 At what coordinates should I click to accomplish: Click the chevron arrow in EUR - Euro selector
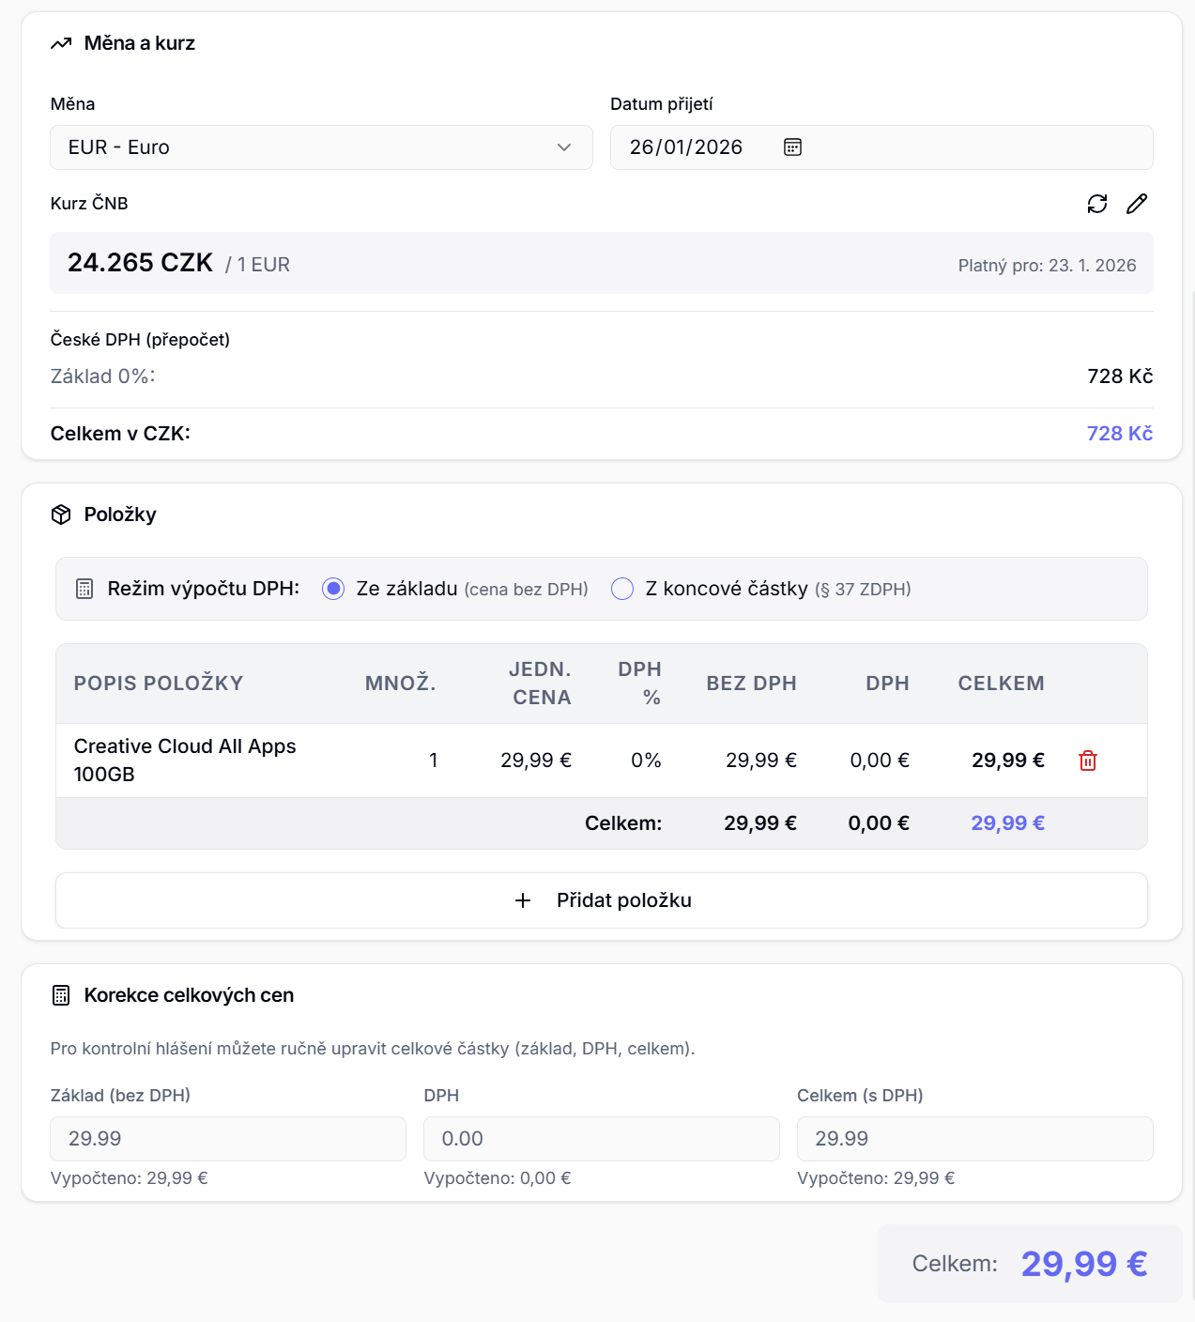[x=564, y=147]
